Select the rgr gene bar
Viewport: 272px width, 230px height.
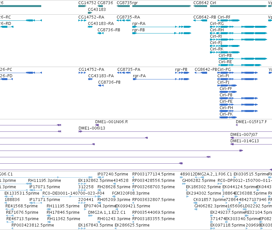tap(162, 6)
